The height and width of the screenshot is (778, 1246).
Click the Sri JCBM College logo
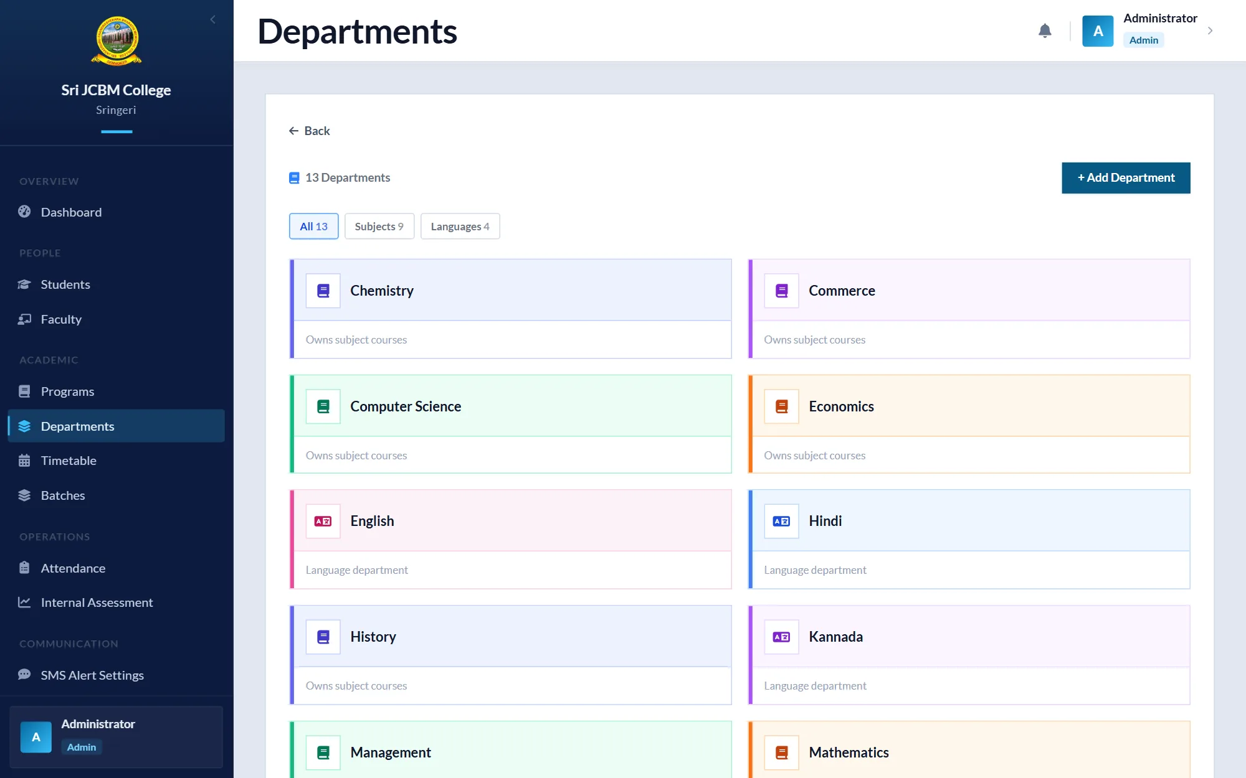pos(117,41)
